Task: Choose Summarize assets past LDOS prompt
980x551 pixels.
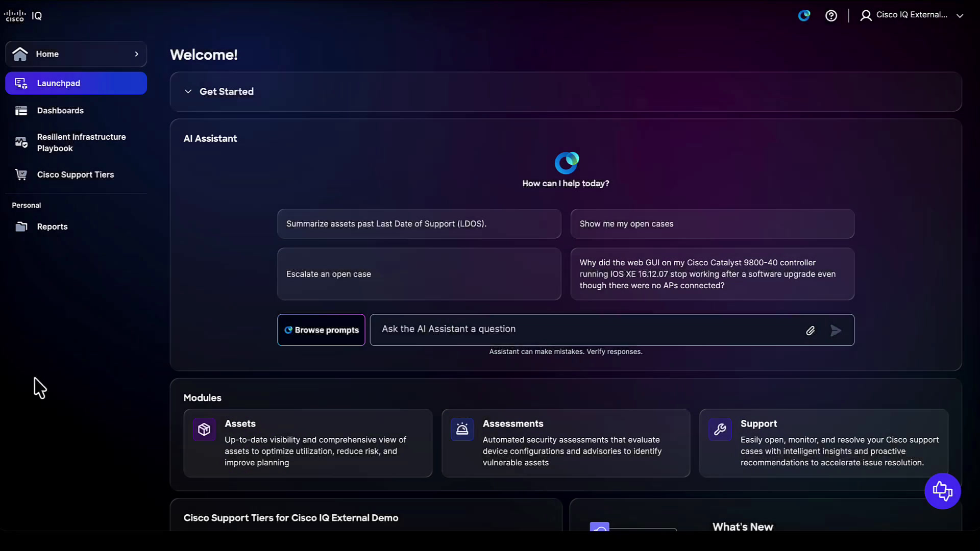Action: point(419,223)
